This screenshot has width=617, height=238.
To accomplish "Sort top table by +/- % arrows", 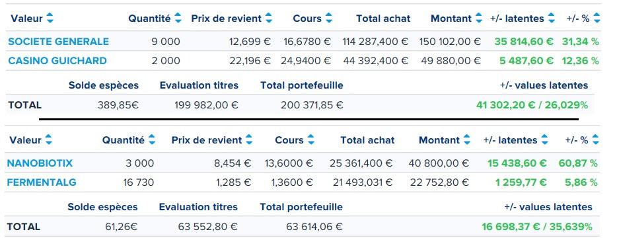I will click(x=597, y=18).
